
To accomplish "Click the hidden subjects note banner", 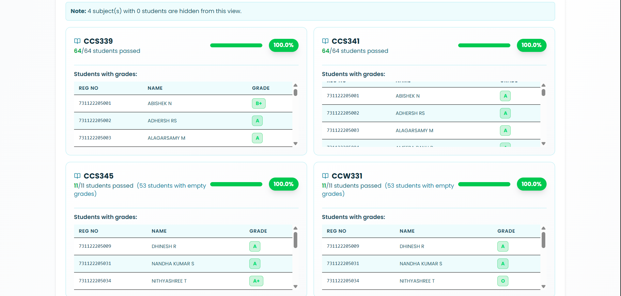I will (x=310, y=11).
